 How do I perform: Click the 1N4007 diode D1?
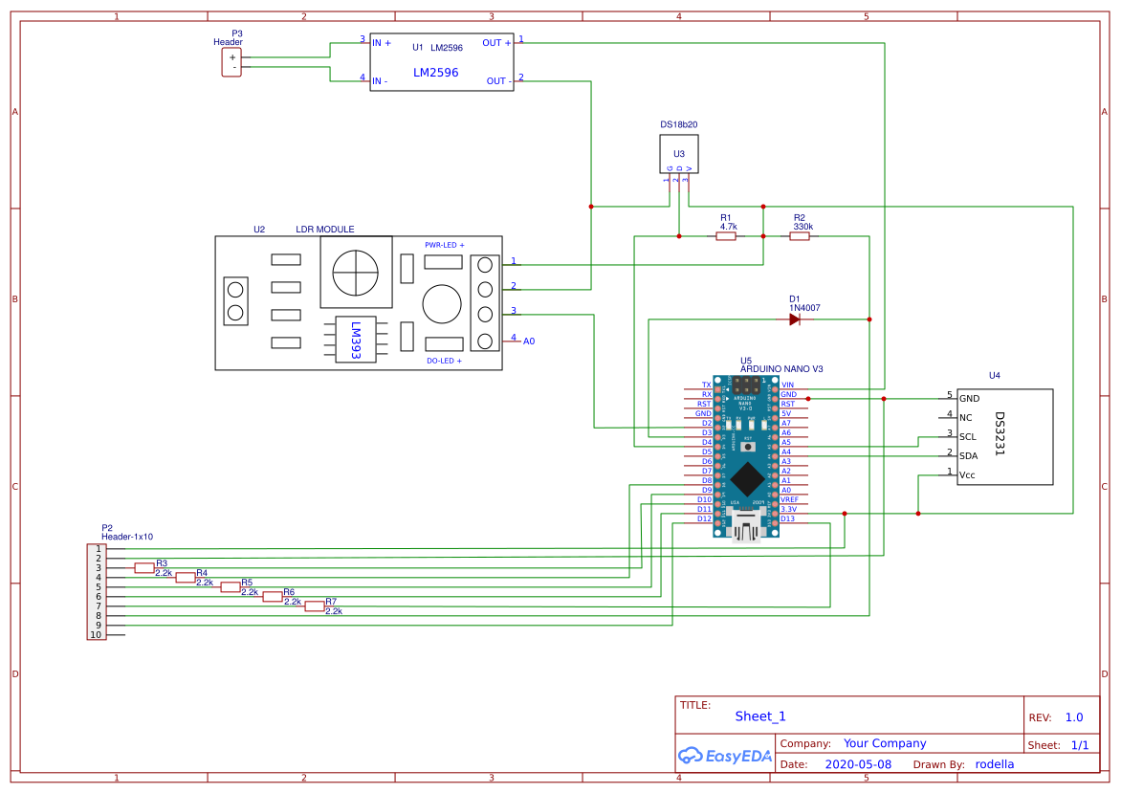[794, 317]
